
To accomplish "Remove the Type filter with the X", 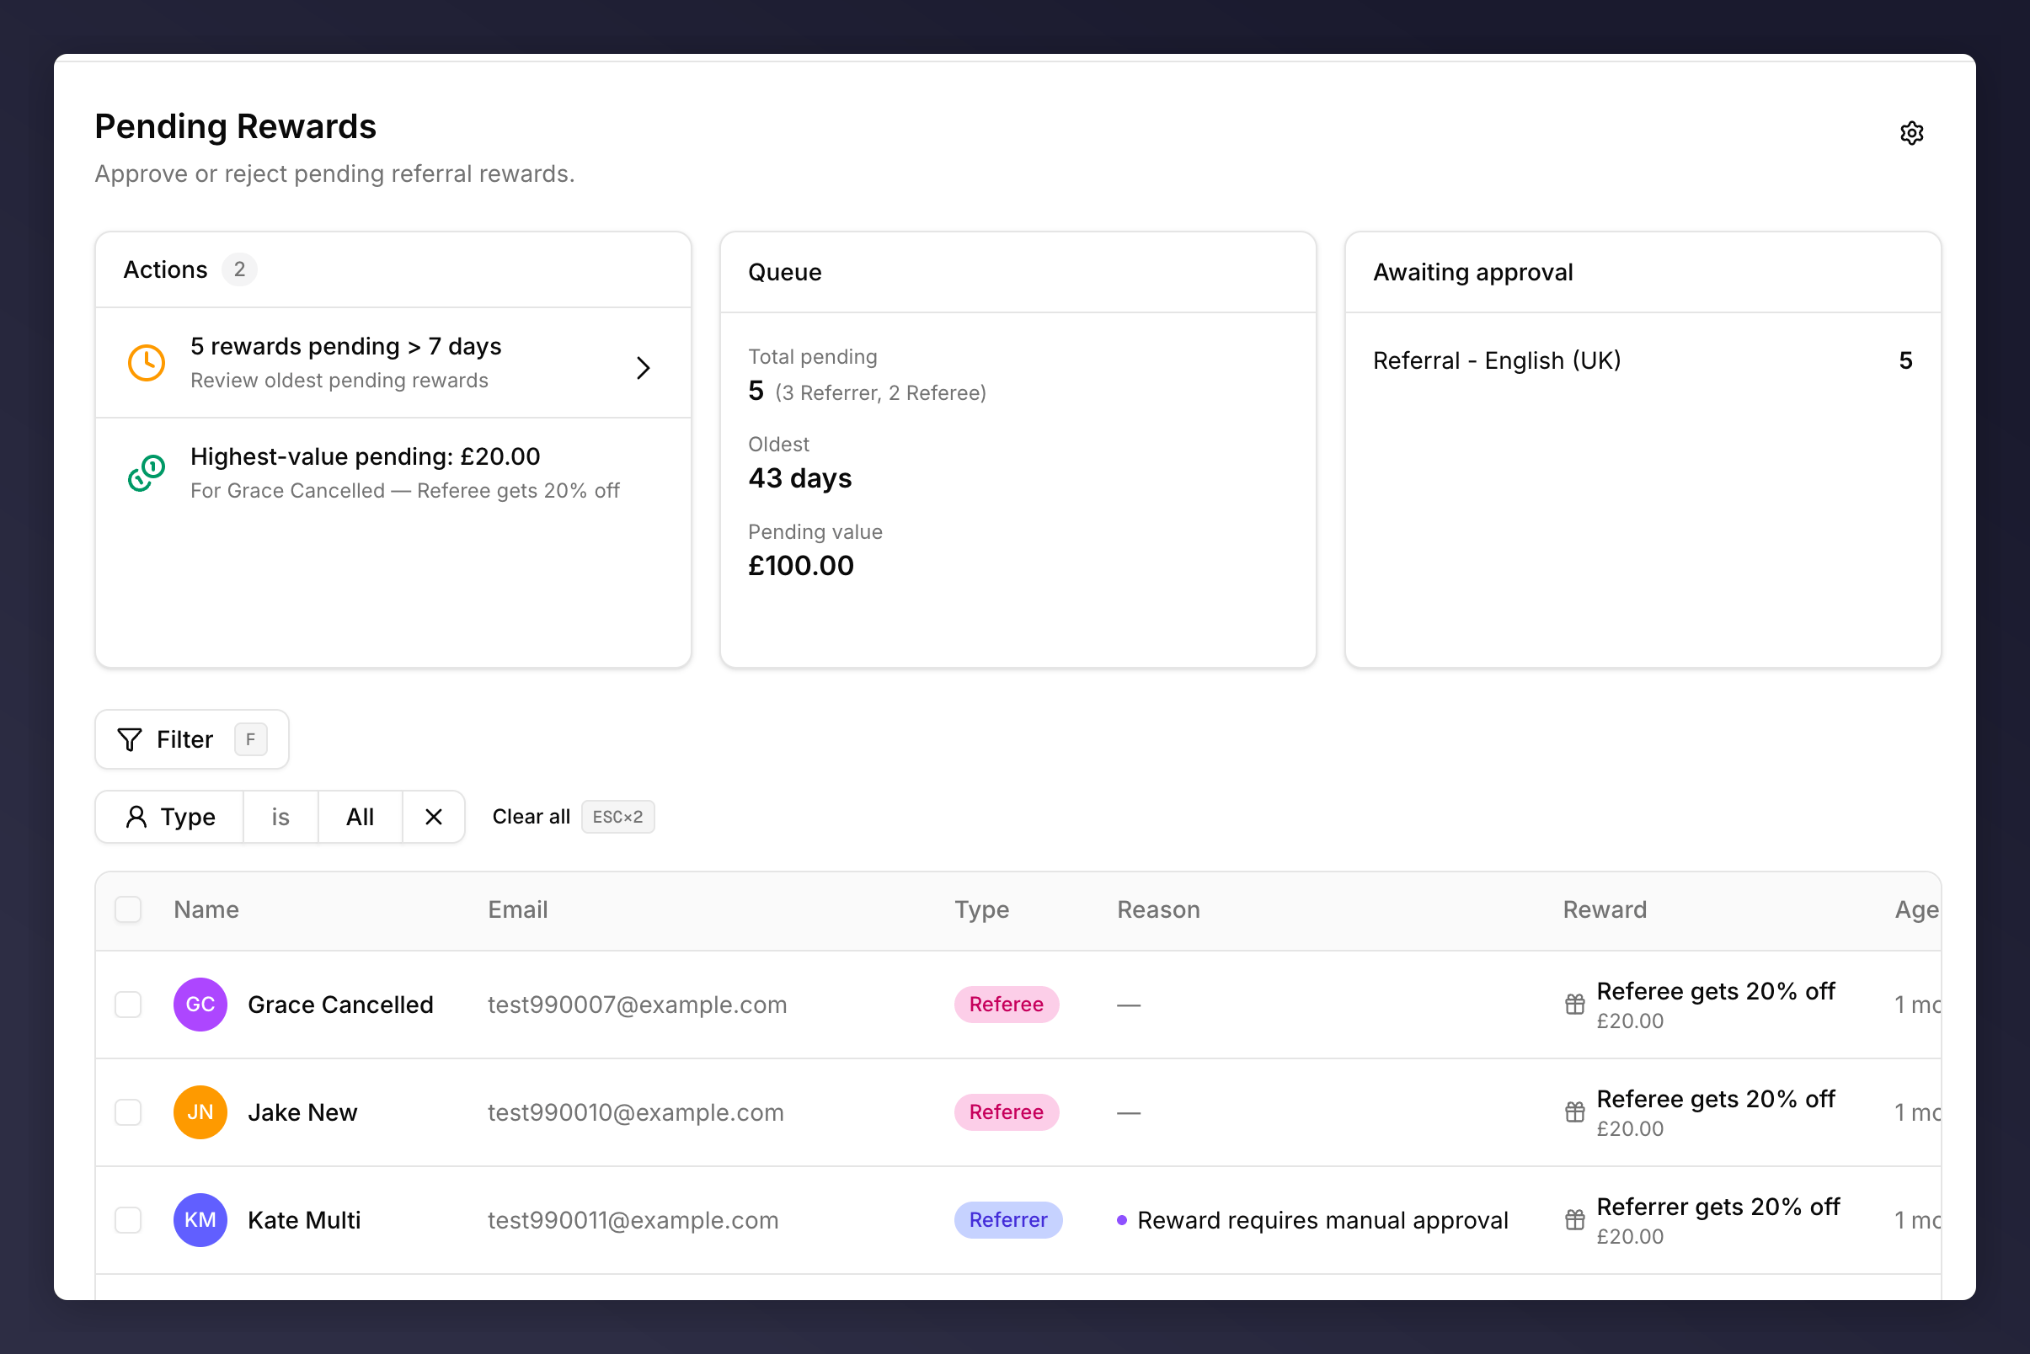I will pos(434,817).
